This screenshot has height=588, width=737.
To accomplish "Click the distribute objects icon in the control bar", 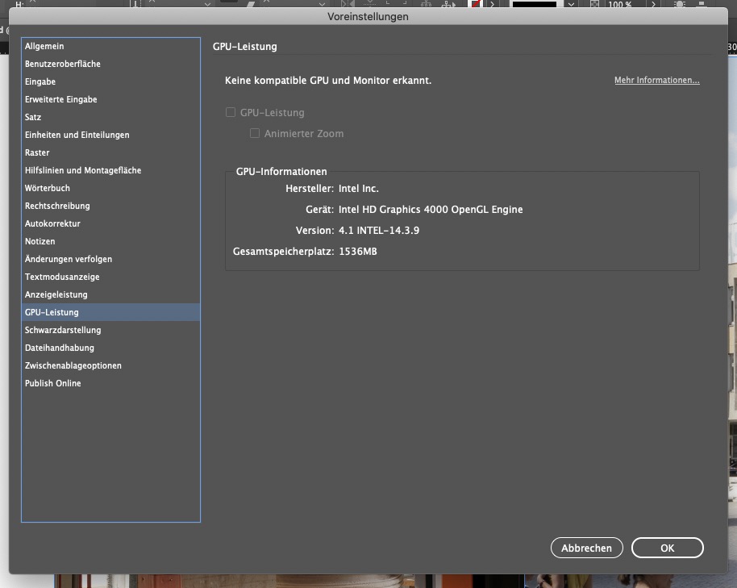I will [447, 4].
